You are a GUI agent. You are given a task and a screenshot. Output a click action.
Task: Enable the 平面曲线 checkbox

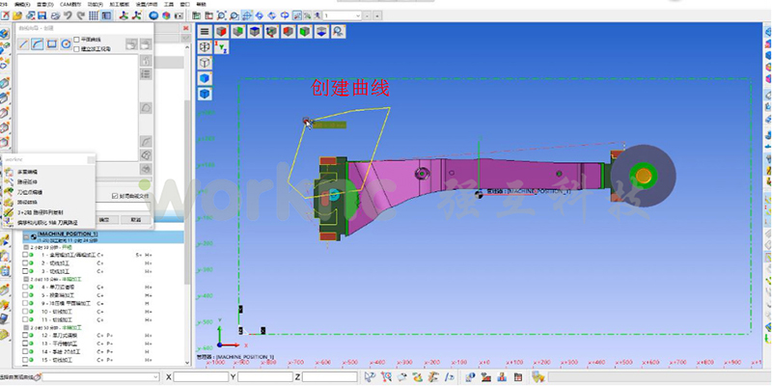tap(77, 39)
